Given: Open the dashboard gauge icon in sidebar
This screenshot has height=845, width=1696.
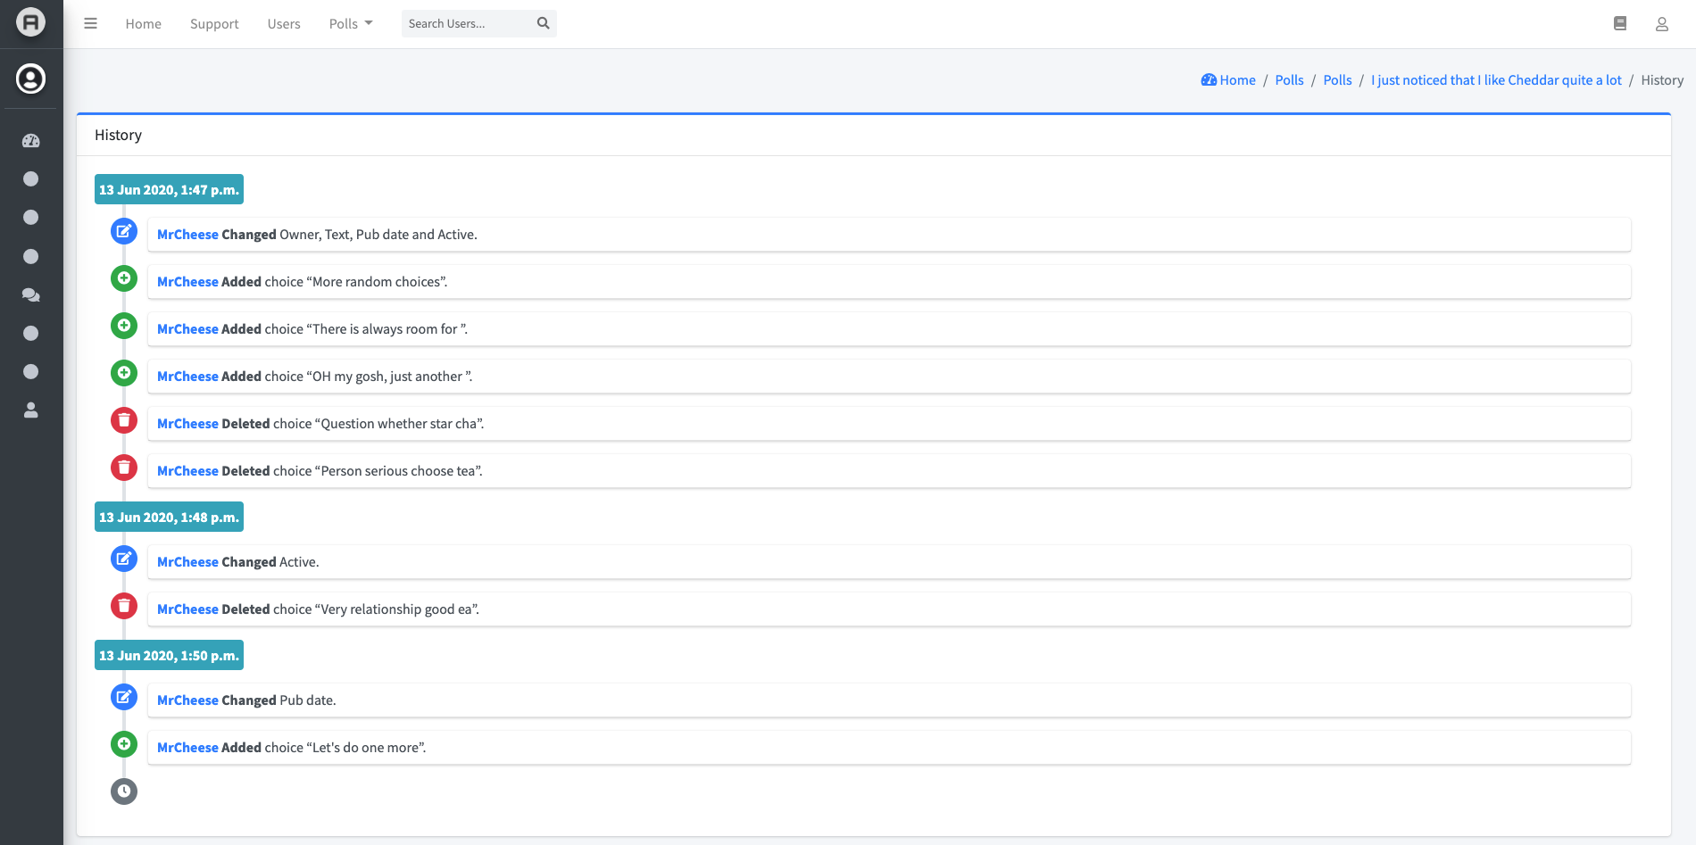Looking at the screenshot, I should (31, 140).
